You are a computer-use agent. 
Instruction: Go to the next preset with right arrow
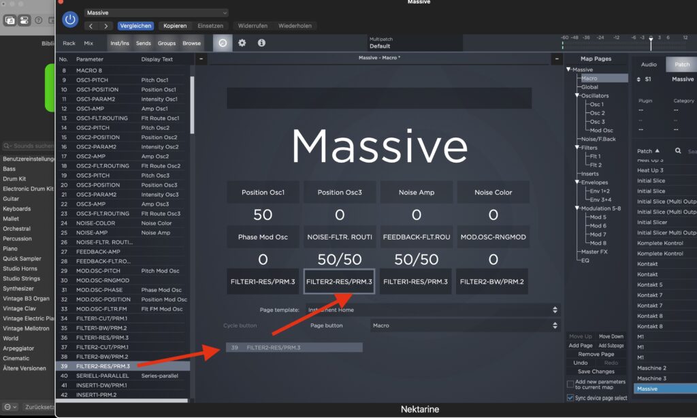pyautogui.click(x=106, y=26)
